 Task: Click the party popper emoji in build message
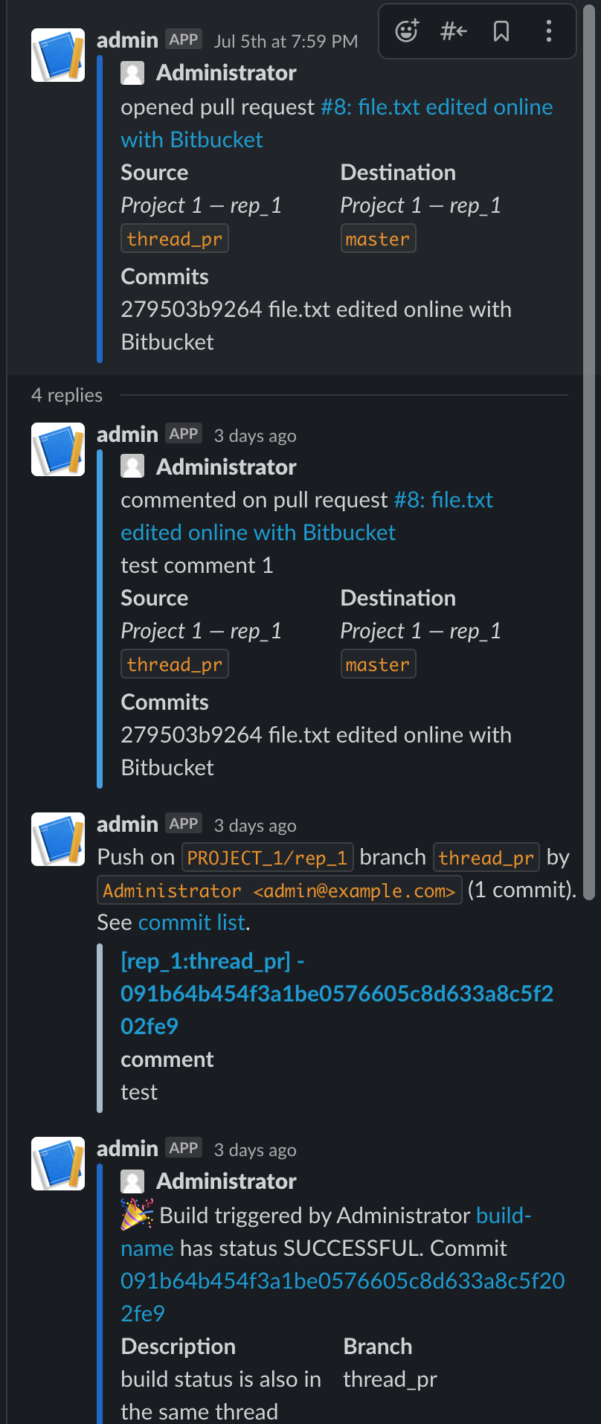[137, 1215]
